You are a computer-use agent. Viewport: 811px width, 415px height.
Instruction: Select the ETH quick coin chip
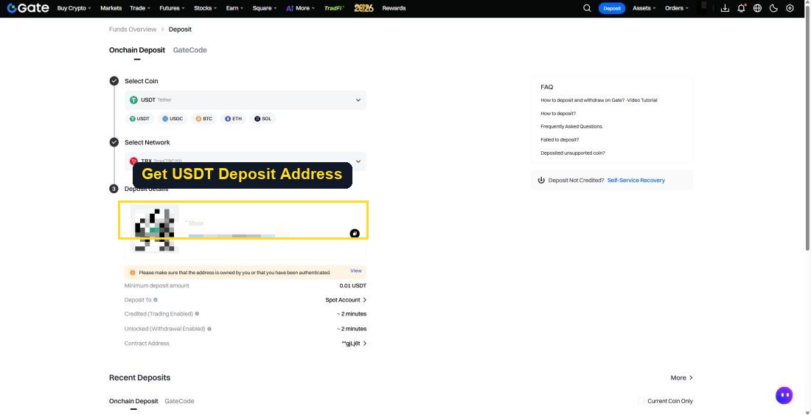point(233,119)
